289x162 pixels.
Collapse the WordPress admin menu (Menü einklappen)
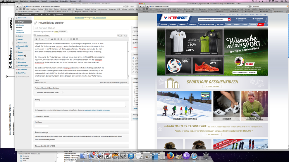[x=22, y=77]
